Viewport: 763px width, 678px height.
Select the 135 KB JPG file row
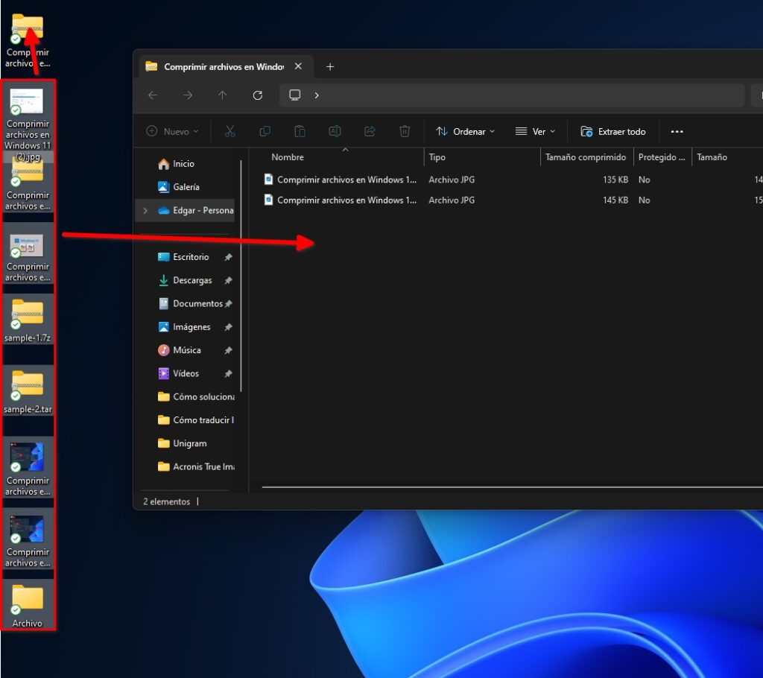(513, 180)
